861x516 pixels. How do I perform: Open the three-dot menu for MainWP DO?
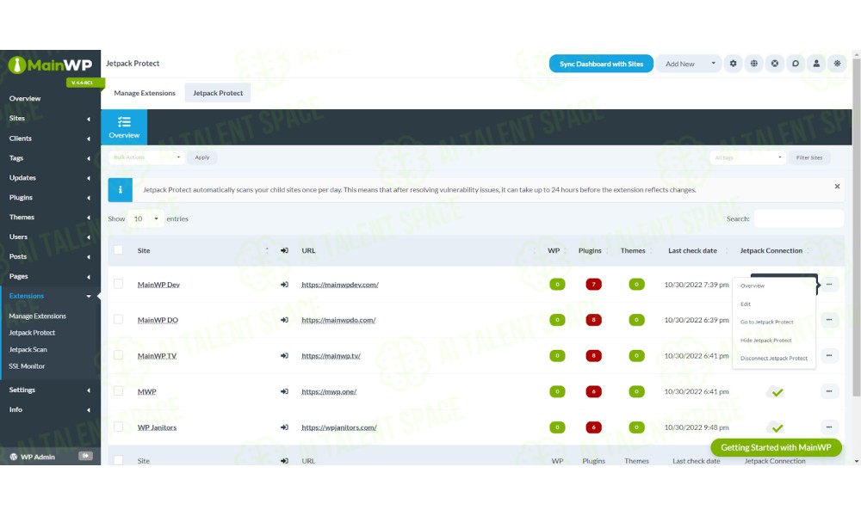click(x=829, y=320)
